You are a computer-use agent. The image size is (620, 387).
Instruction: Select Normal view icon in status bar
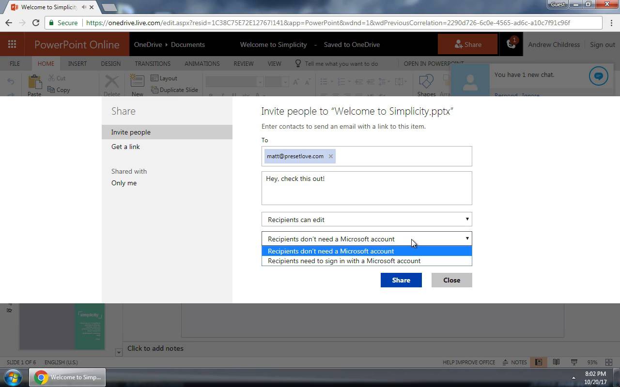coord(538,362)
